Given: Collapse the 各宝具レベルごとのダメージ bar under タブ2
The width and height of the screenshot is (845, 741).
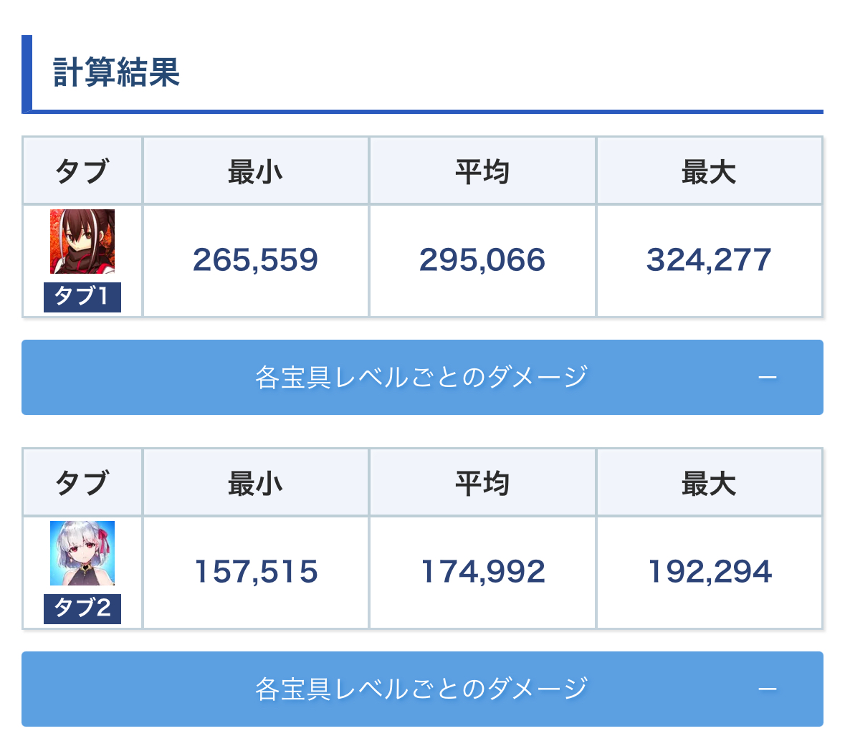Looking at the screenshot, I should (421, 689).
